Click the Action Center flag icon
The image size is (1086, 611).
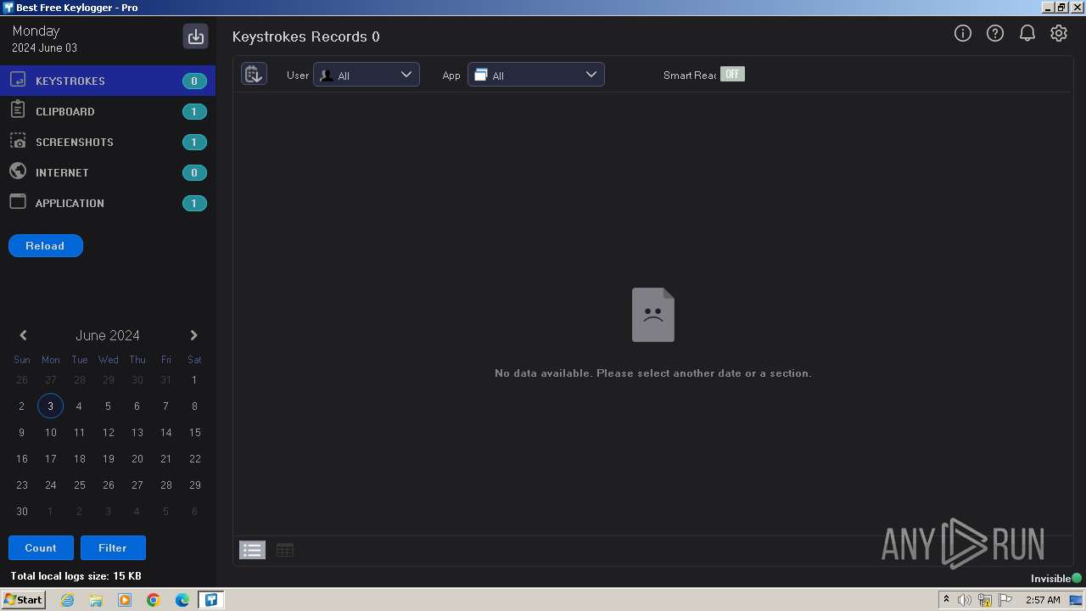pos(1005,600)
